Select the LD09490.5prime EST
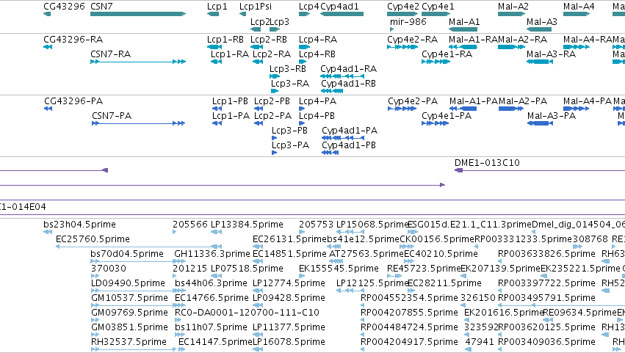This screenshot has height=353, width=625. click(138, 291)
